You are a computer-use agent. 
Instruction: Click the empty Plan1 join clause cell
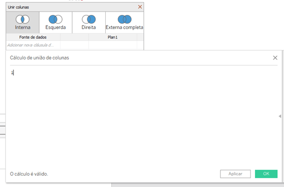[x=113, y=45]
